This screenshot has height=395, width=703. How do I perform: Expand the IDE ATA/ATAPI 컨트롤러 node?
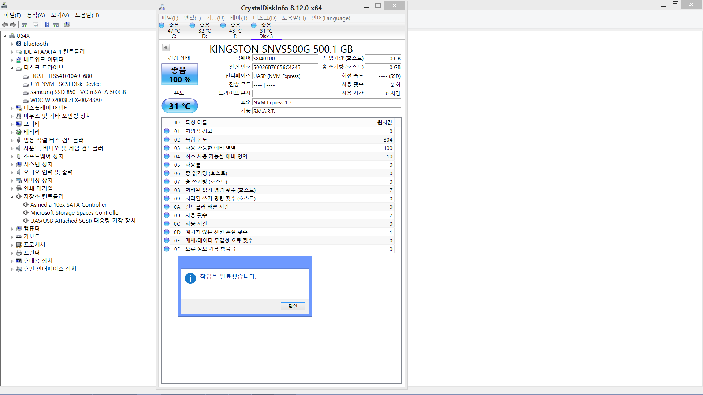[x=12, y=52]
